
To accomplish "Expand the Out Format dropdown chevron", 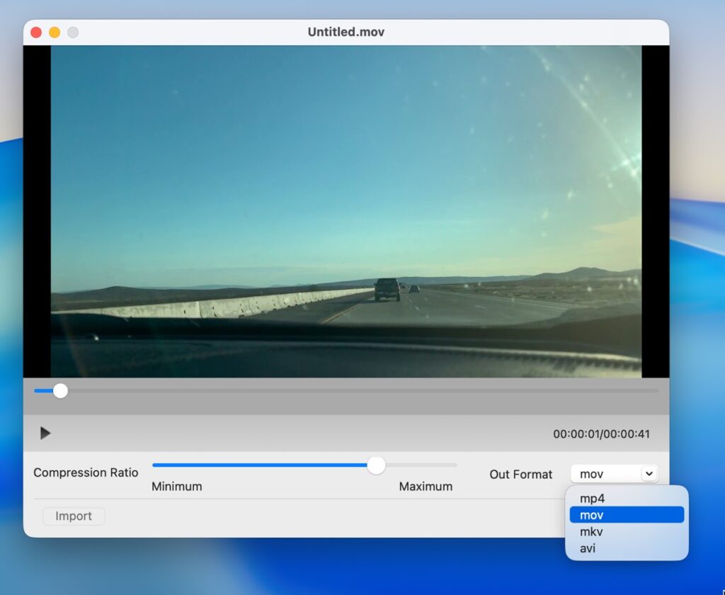I will (x=649, y=474).
